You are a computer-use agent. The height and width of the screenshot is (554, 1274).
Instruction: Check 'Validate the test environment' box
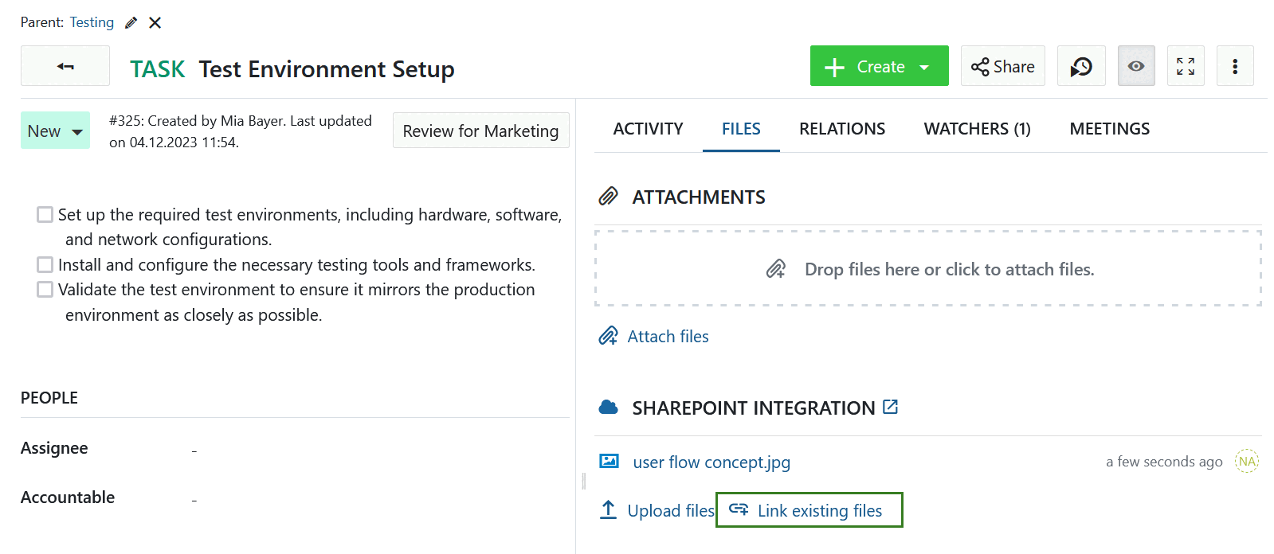(45, 290)
